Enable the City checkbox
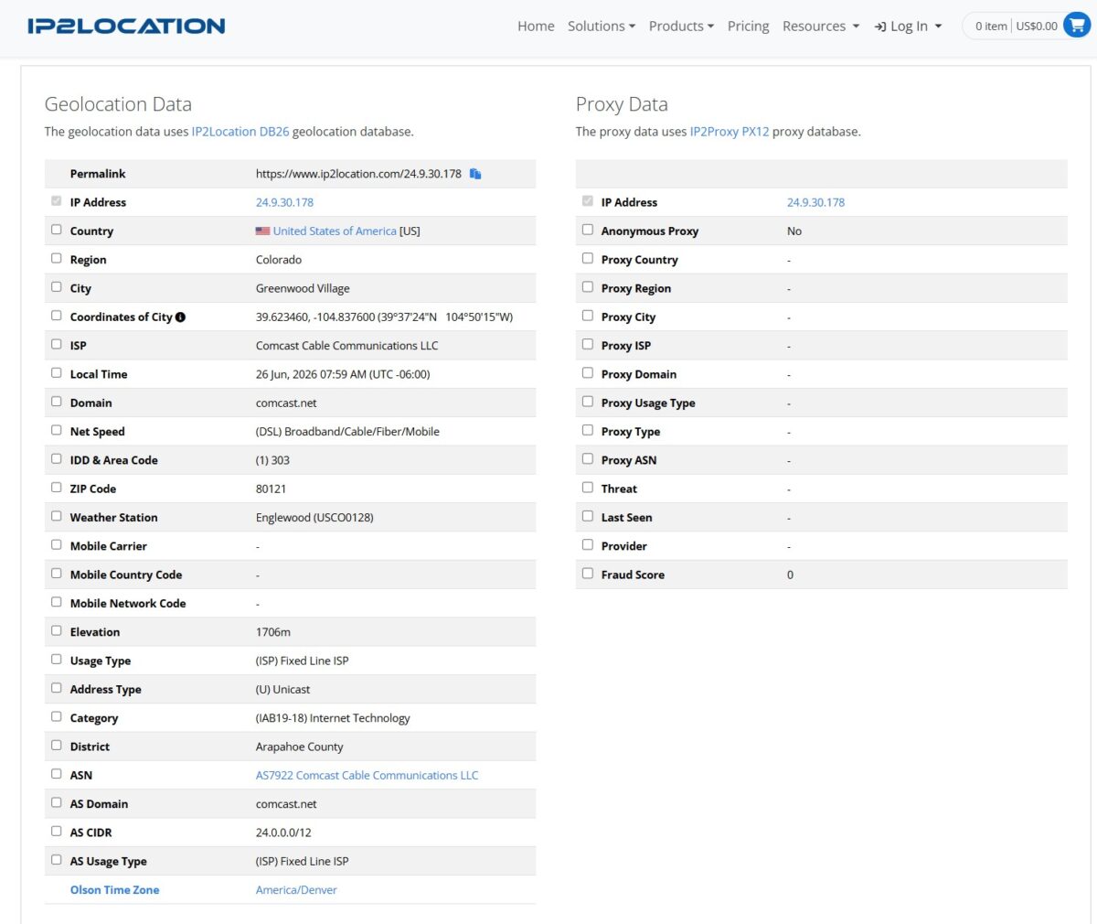This screenshot has width=1097, height=924. tap(57, 286)
